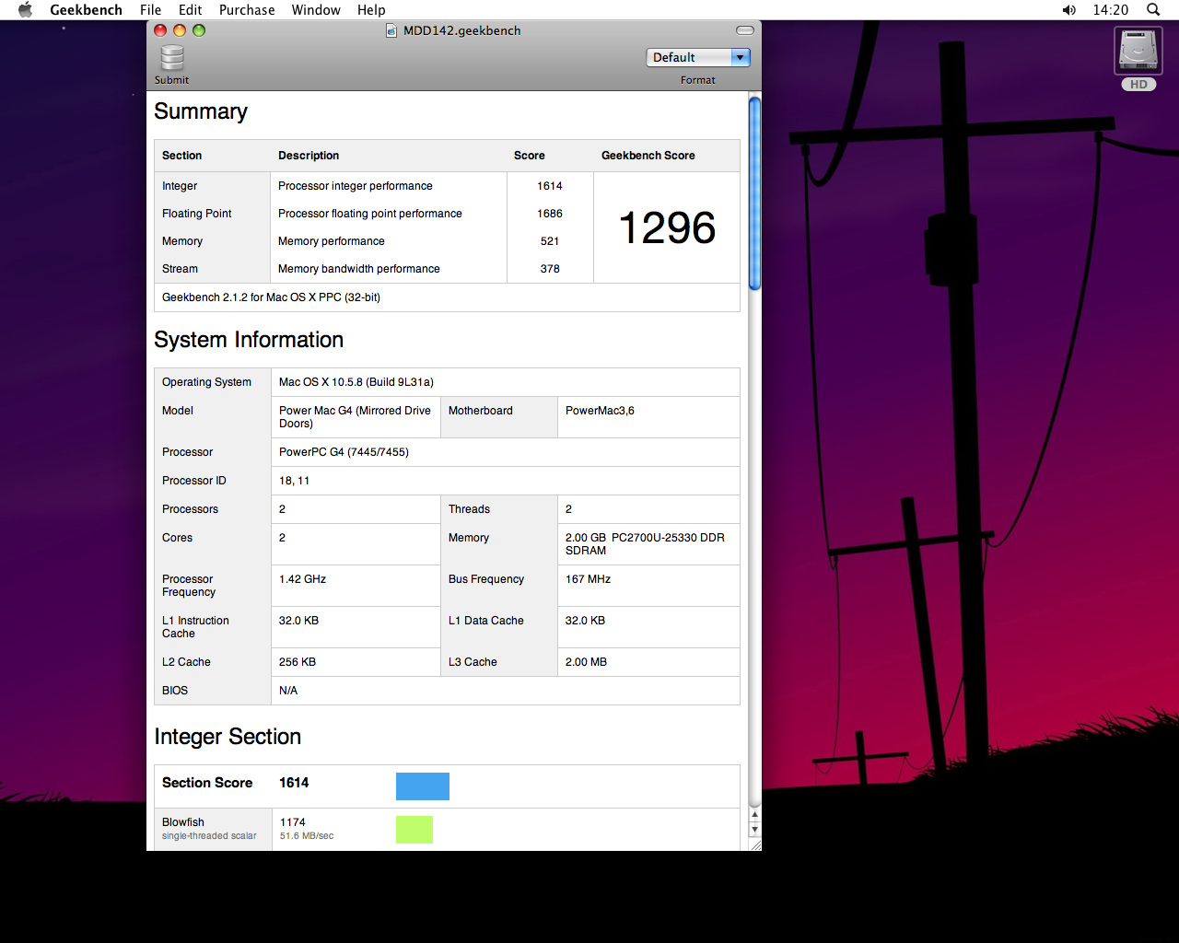Click the 'Operating System' row label
The height and width of the screenshot is (943, 1179).
point(206,382)
